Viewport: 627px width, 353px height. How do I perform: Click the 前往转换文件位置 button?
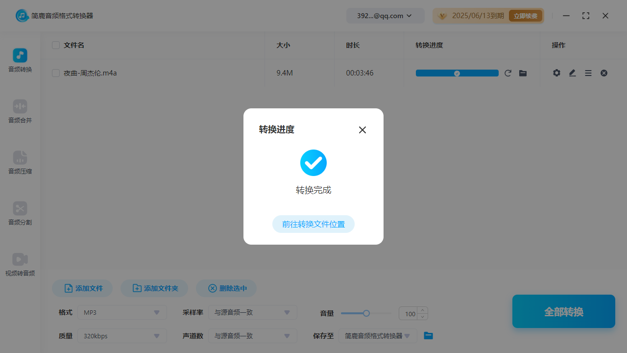[x=313, y=224]
